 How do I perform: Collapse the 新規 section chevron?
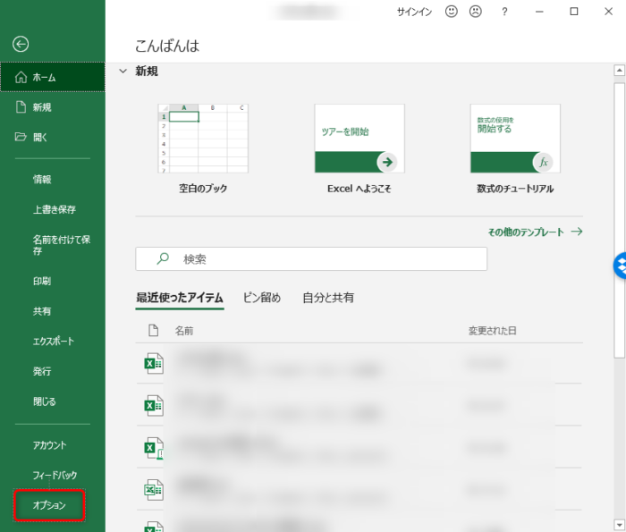point(123,71)
